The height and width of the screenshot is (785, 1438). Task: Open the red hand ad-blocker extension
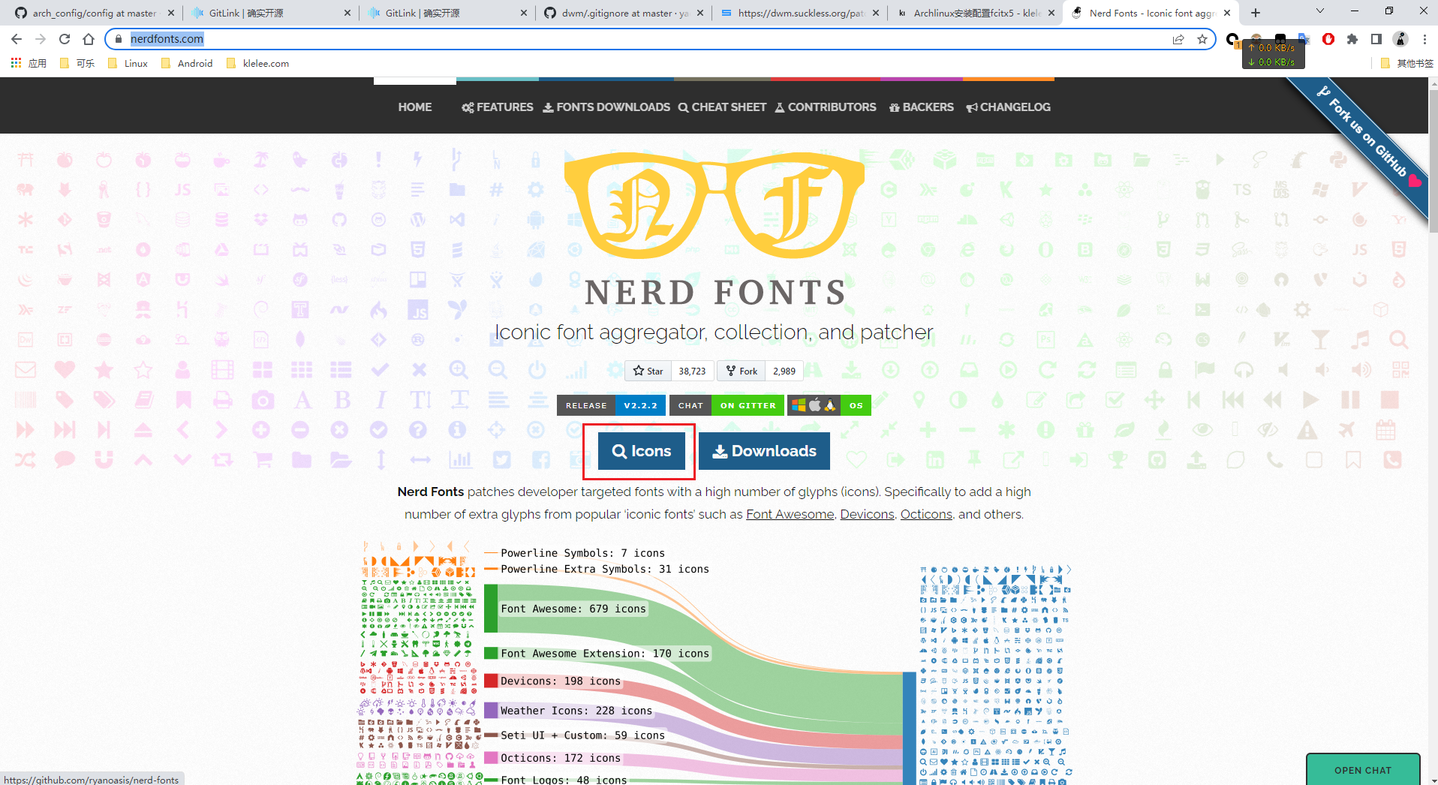click(1328, 39)
